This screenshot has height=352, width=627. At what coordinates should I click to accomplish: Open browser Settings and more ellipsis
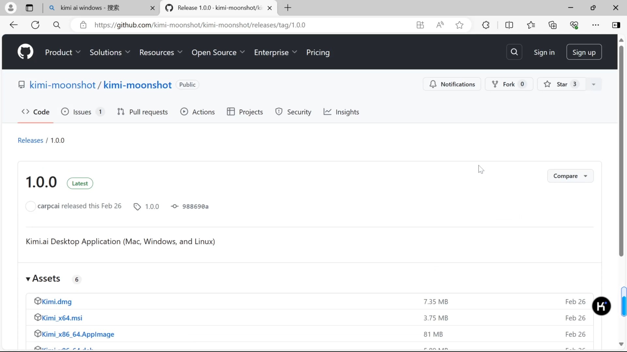[x=596, y=25]
